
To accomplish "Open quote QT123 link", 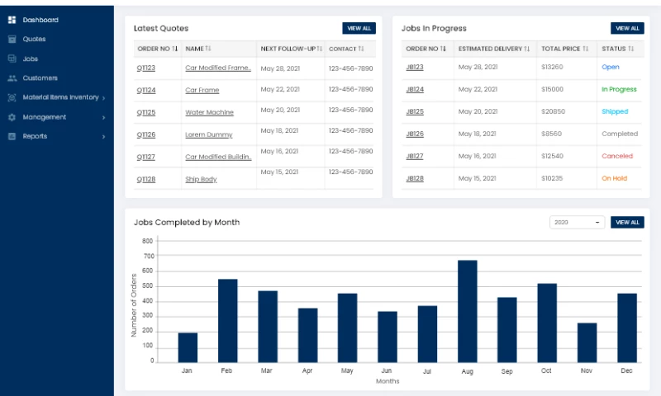I will 145,68.
